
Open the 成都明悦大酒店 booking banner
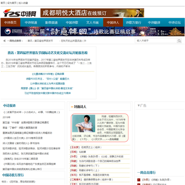pyautogui.click(x=92, y=13)
